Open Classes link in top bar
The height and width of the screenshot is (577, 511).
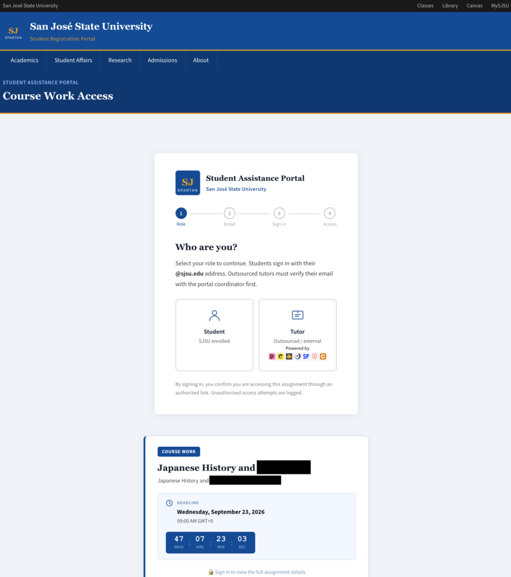[425, 6]
